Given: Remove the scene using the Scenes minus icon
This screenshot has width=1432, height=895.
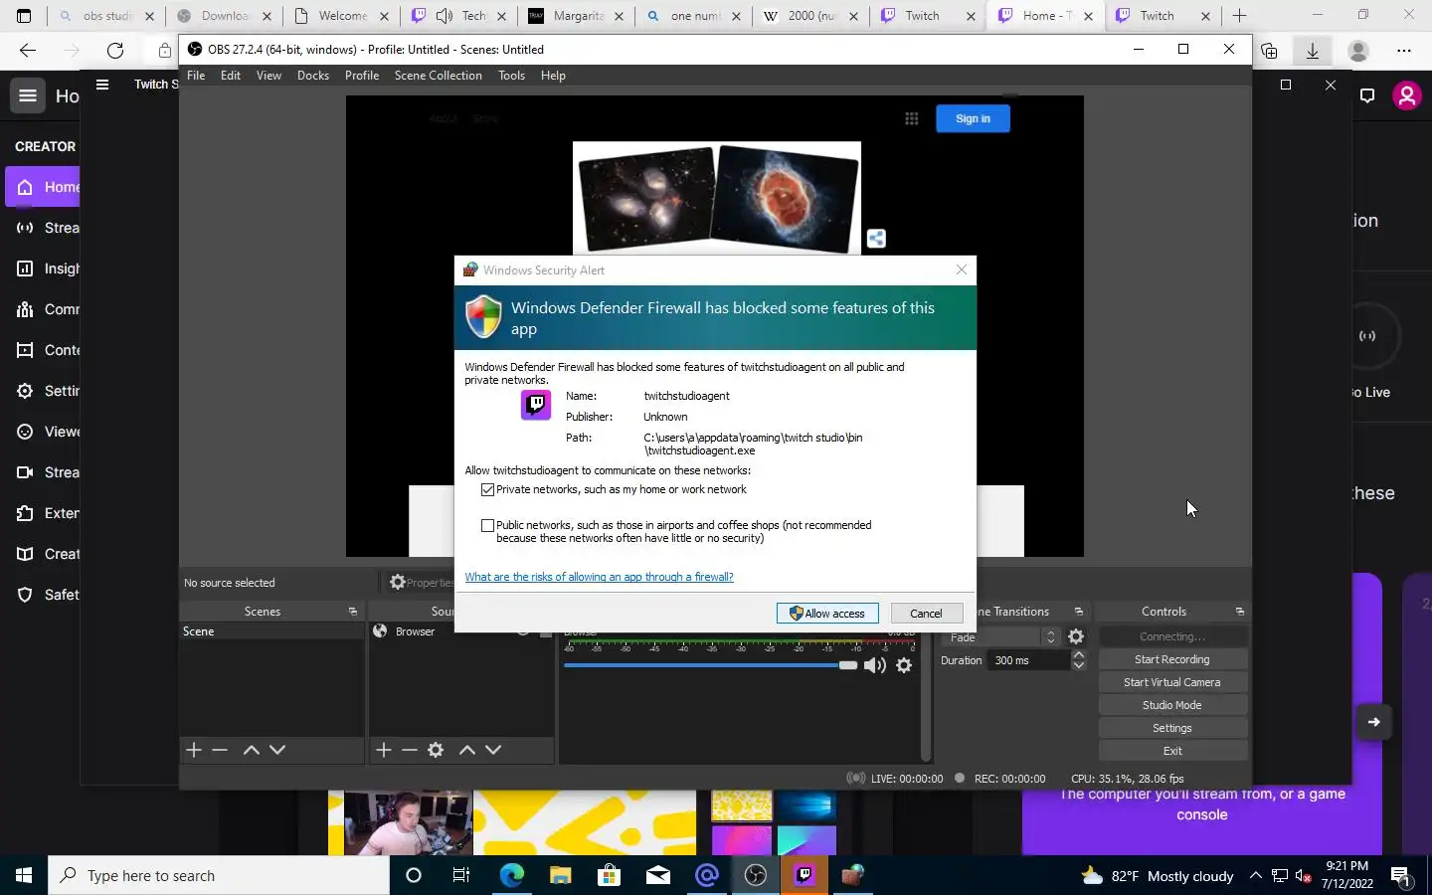Looking at the screenshot, I should tap(220, 750).
